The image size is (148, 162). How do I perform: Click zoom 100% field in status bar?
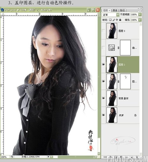point(5,157)
